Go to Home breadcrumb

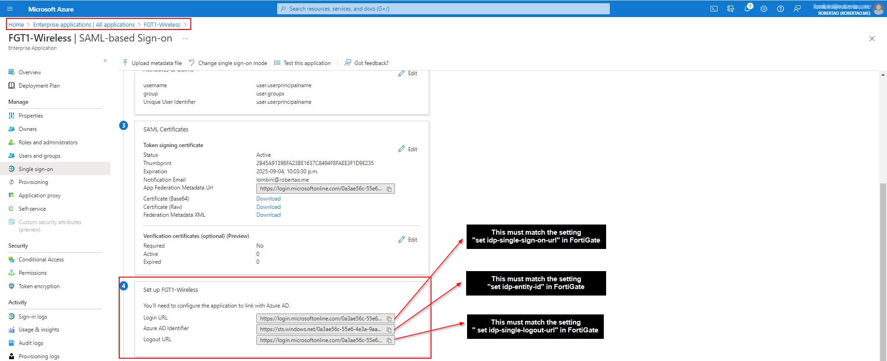[16, 25]
